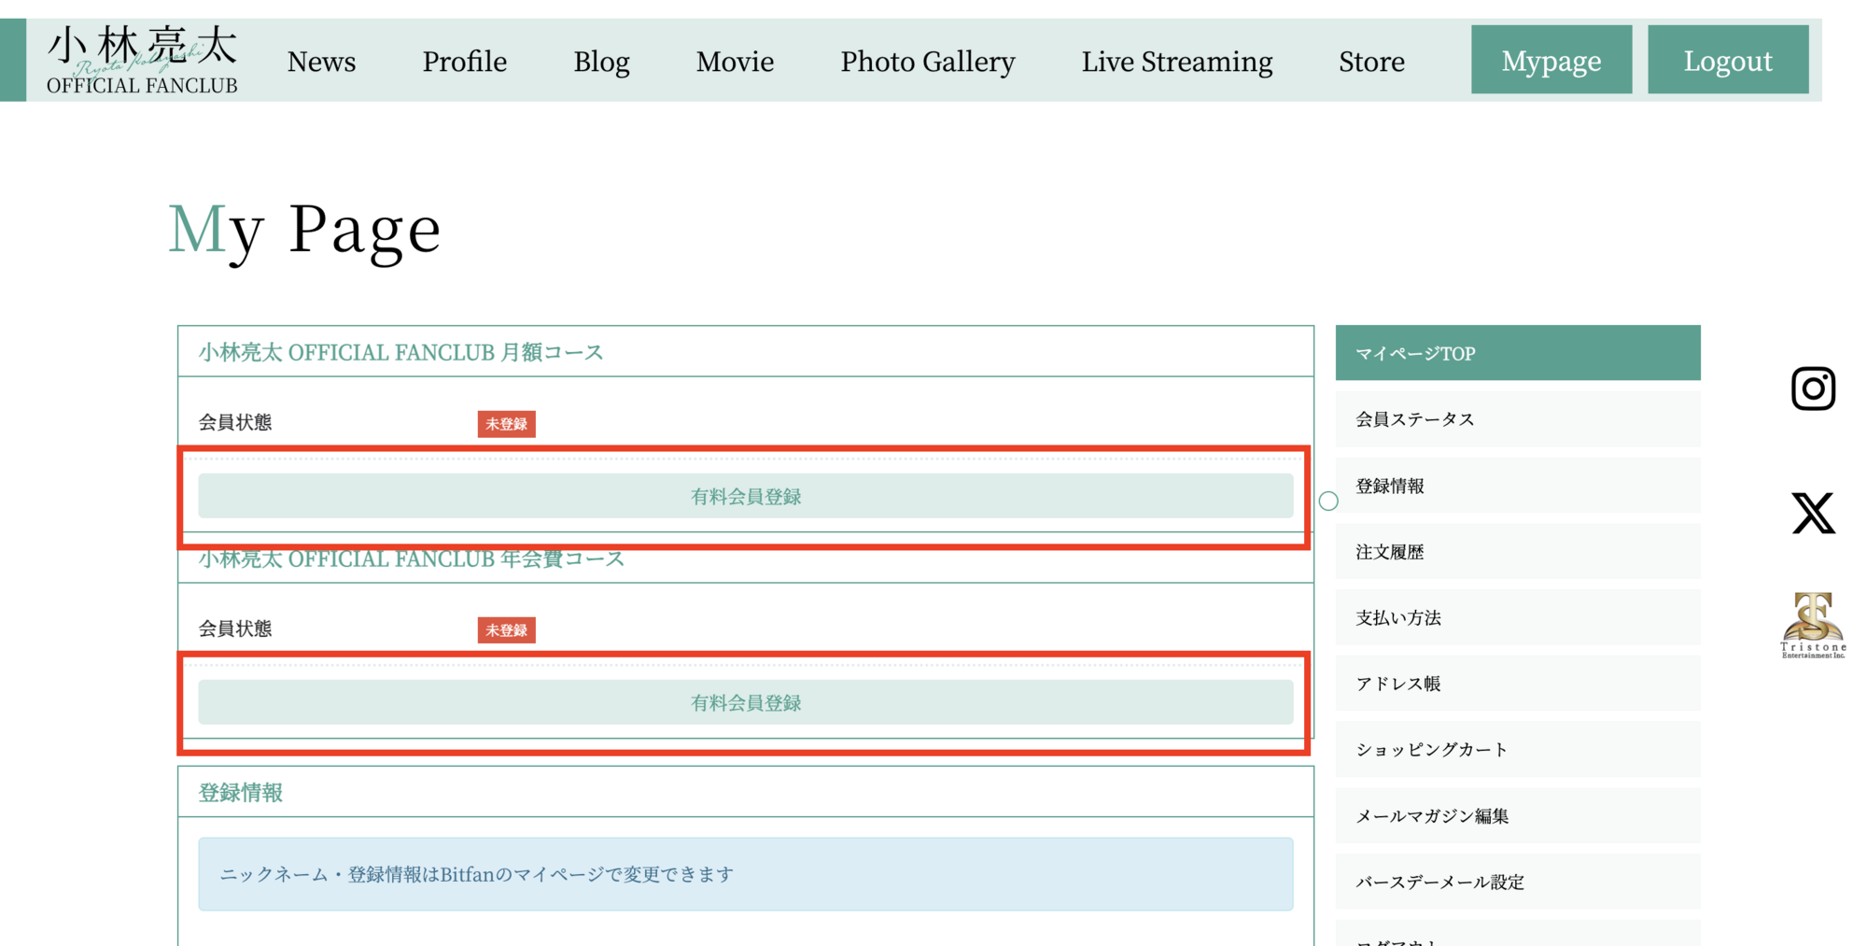
Task: Open the Store link
Action: tap(1370, 62)
